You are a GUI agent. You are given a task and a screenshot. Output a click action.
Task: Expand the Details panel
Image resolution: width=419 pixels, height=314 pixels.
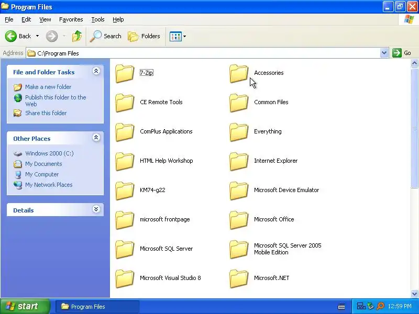tap(96, 209)
